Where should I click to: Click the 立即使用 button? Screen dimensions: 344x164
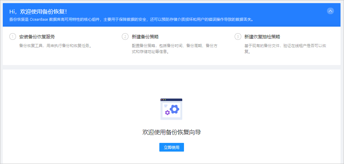click(x=171, y=147)
